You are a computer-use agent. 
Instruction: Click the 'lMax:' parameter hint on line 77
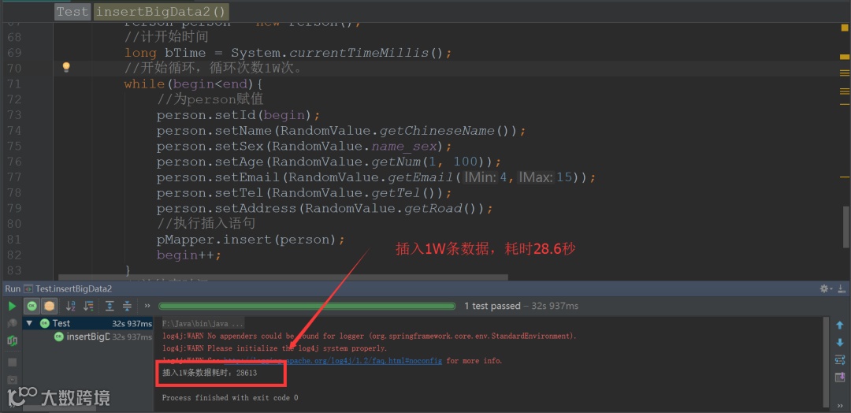535,177
